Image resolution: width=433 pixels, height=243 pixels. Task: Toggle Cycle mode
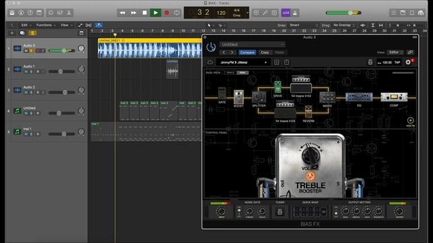[x=177, y=13]
